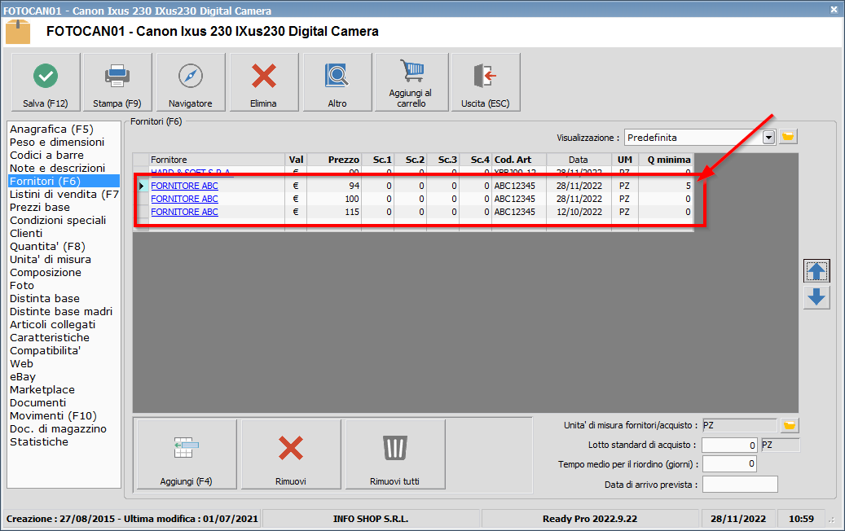Open Clienti section
The width and height of the screenshot is (845, 531).
click(x=26, y=233)
